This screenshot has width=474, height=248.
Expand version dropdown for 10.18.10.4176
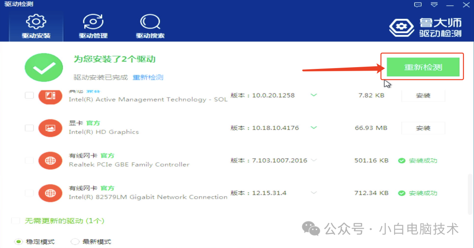pyautogui.click(x=314, y=128)
